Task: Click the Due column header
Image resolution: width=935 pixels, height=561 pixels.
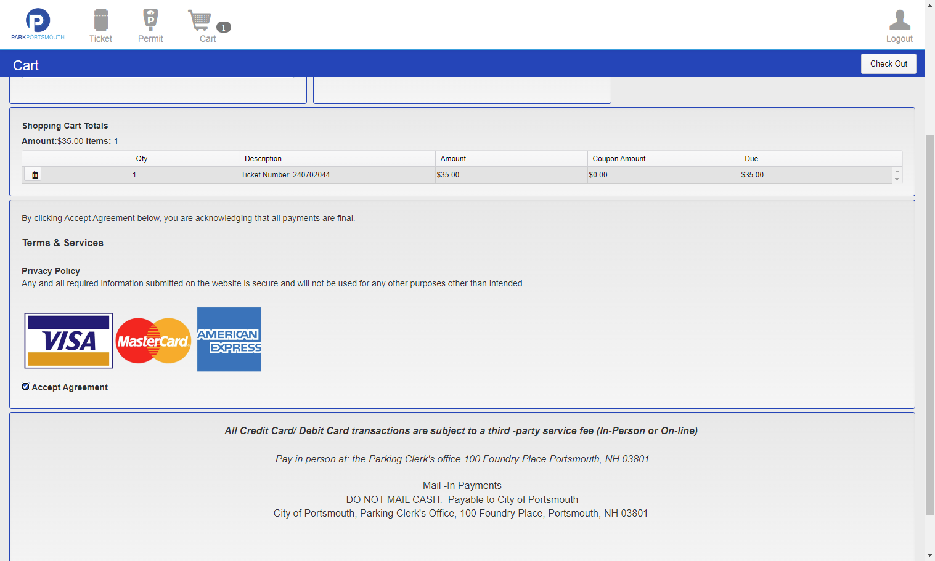Action: (x=816, y=159)
